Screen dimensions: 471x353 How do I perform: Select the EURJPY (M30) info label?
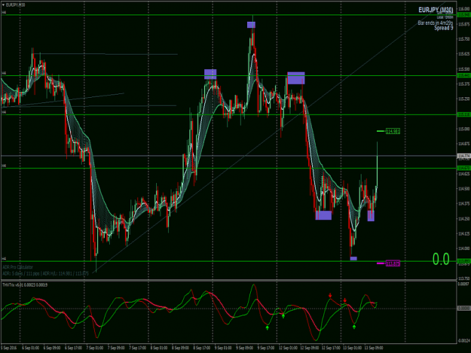[x=436, y=11]
